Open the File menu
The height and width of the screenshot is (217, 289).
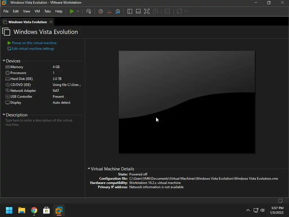coord(6,11)
